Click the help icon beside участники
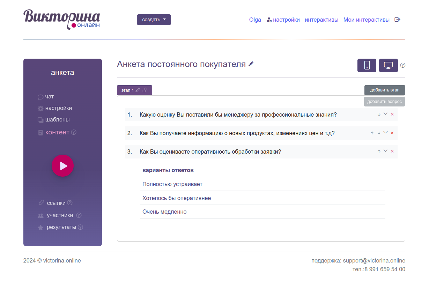The image size is (429, 303). [x=79, y=215]
